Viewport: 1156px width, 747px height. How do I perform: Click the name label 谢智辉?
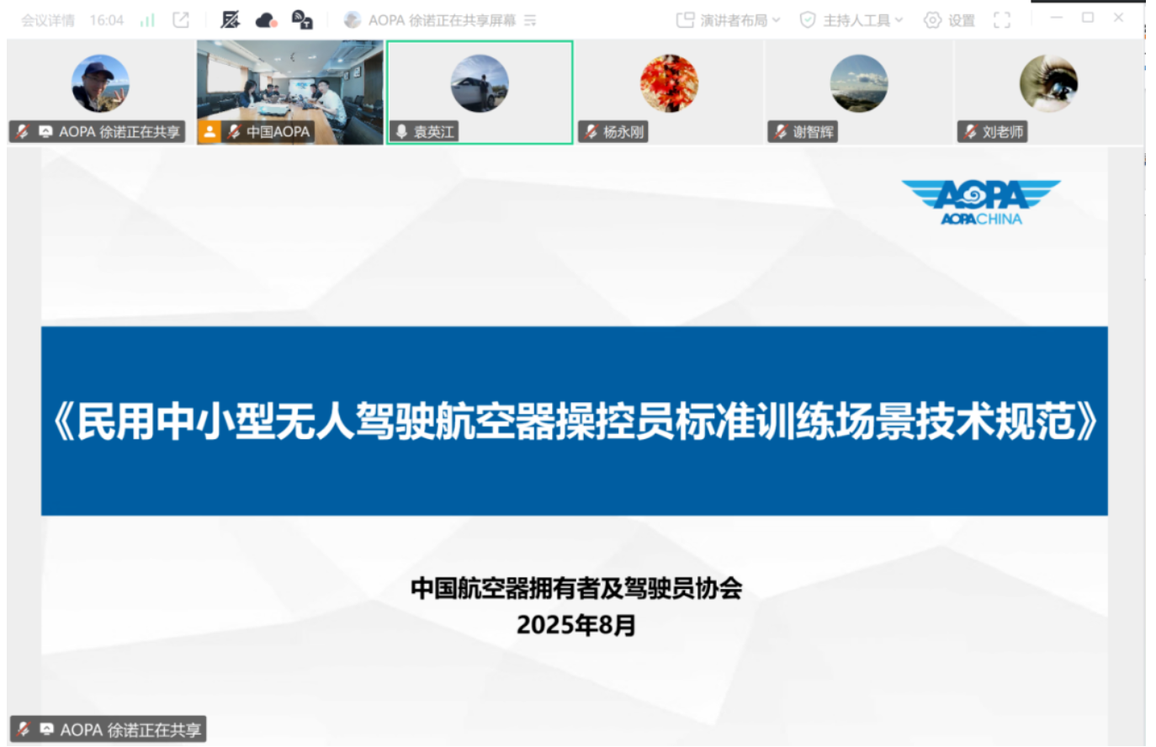pyautogui.click(x=813, y=132)
